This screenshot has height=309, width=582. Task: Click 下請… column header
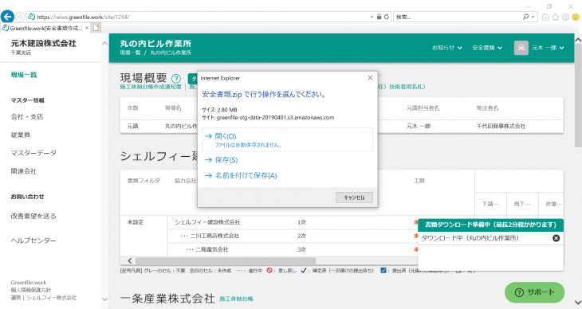[490, 204]
